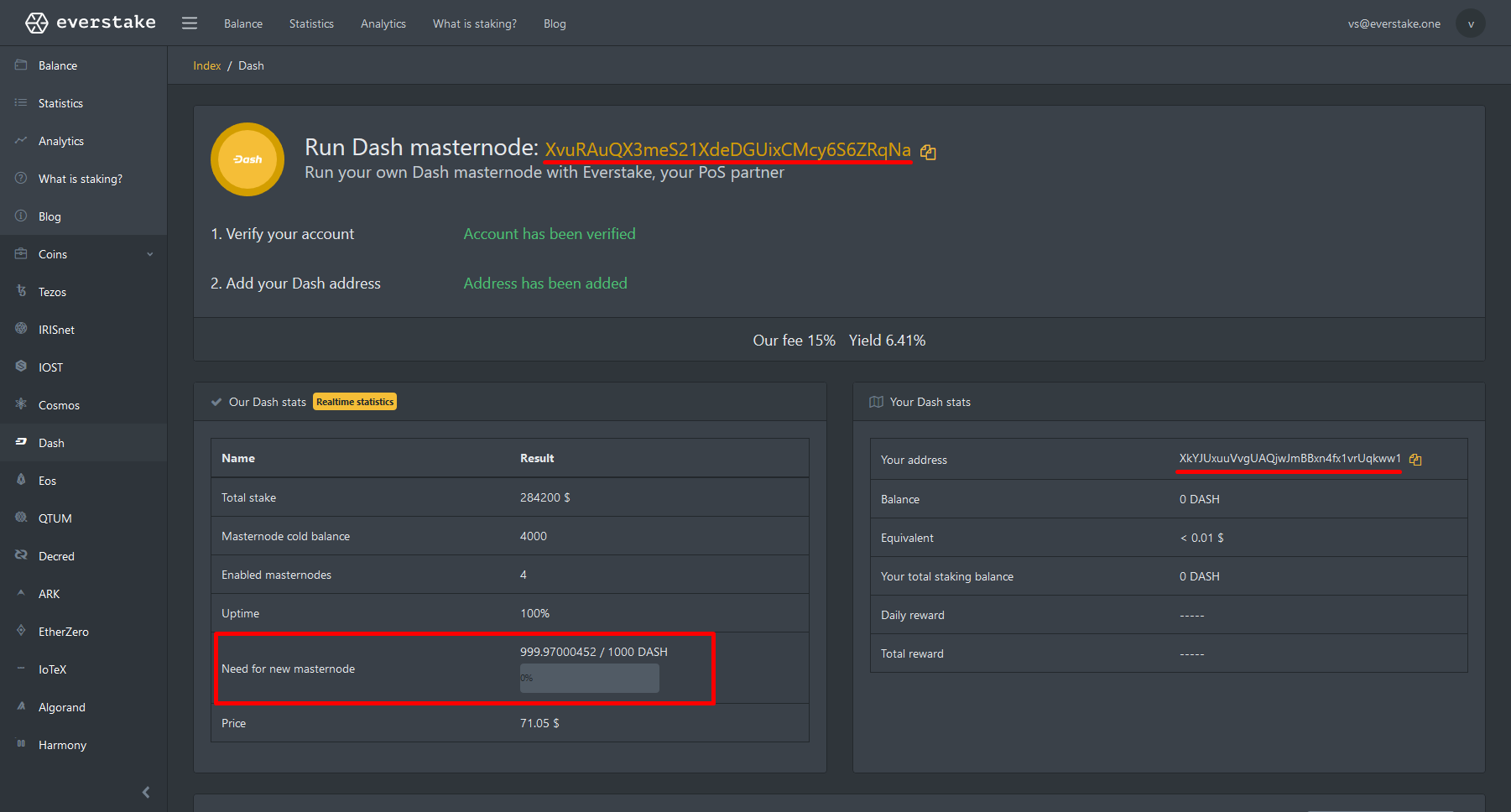Open Analytics in the sidebar
Screen dimensions: 1511x812
coord(83,141)
